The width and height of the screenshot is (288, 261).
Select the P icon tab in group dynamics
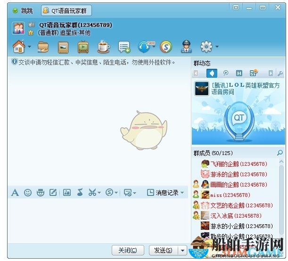[x=226, y=73]
